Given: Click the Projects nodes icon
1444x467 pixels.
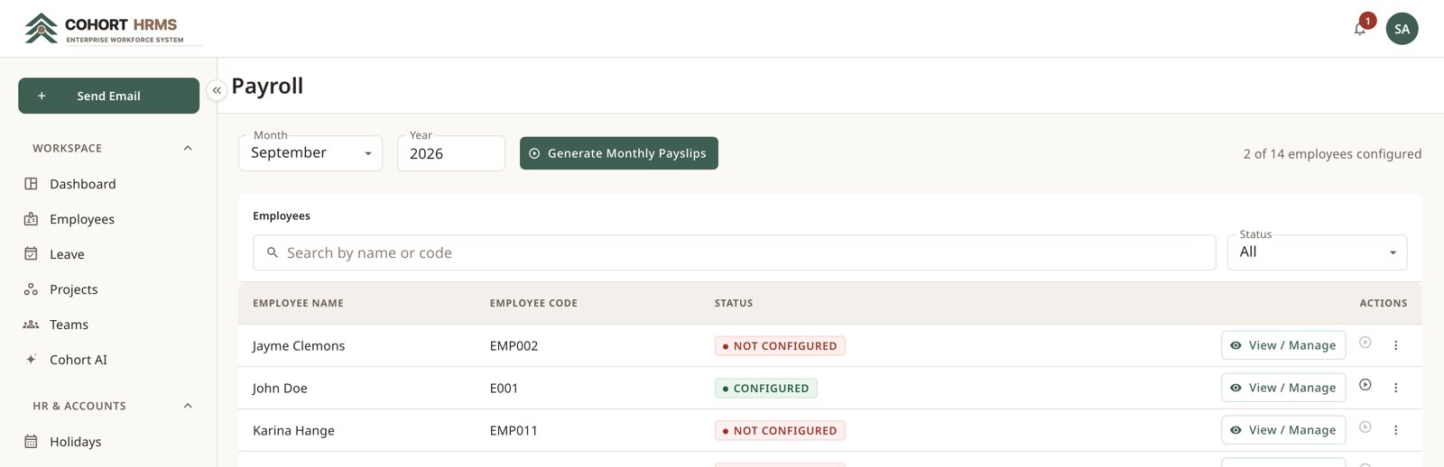Looking at the screenshot, I should click(x=31, y=289).
